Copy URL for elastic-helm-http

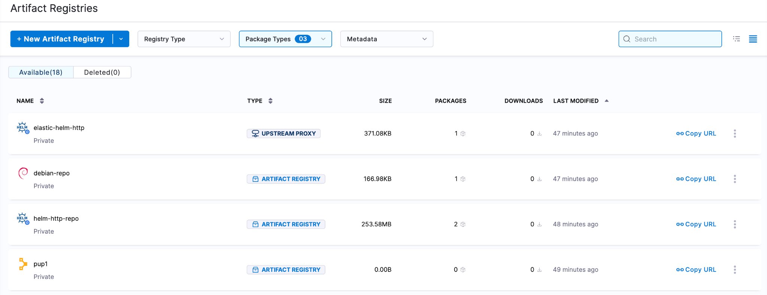coord(696,134)
